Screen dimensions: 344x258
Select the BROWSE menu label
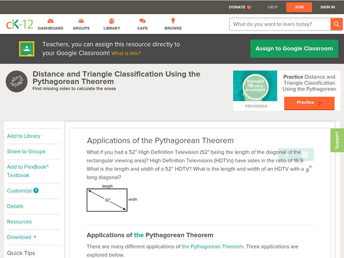point(173,28)
